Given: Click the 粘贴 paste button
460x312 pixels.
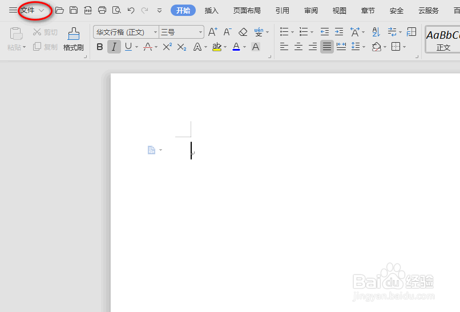Looking at the screenshot, I should pos(17,39).
